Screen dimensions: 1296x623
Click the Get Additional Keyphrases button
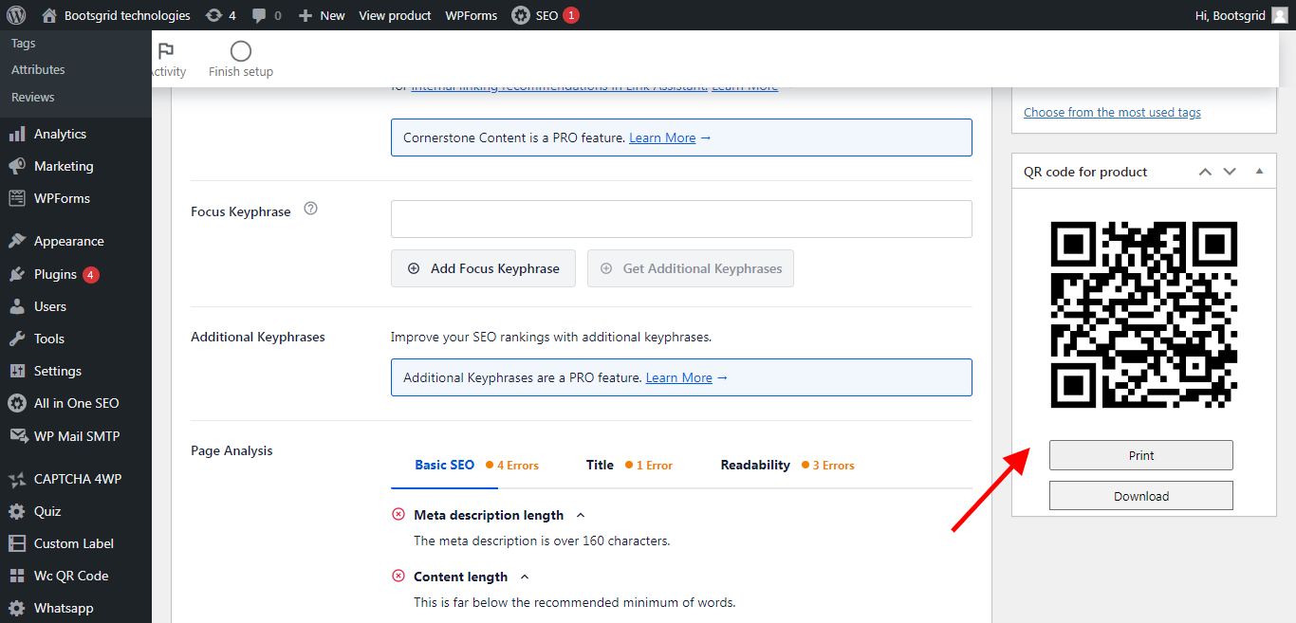pos(691,268)
